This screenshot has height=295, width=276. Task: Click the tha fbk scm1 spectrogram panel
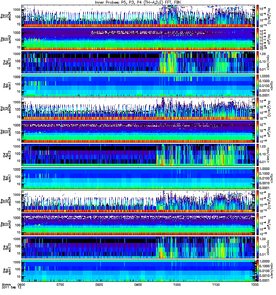138,86
